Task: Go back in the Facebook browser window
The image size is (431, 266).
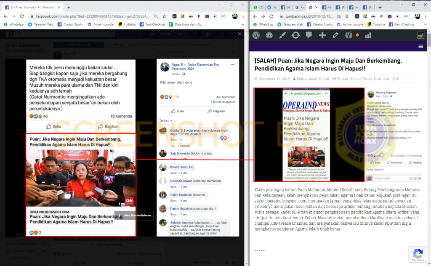Action: (6, 16)
